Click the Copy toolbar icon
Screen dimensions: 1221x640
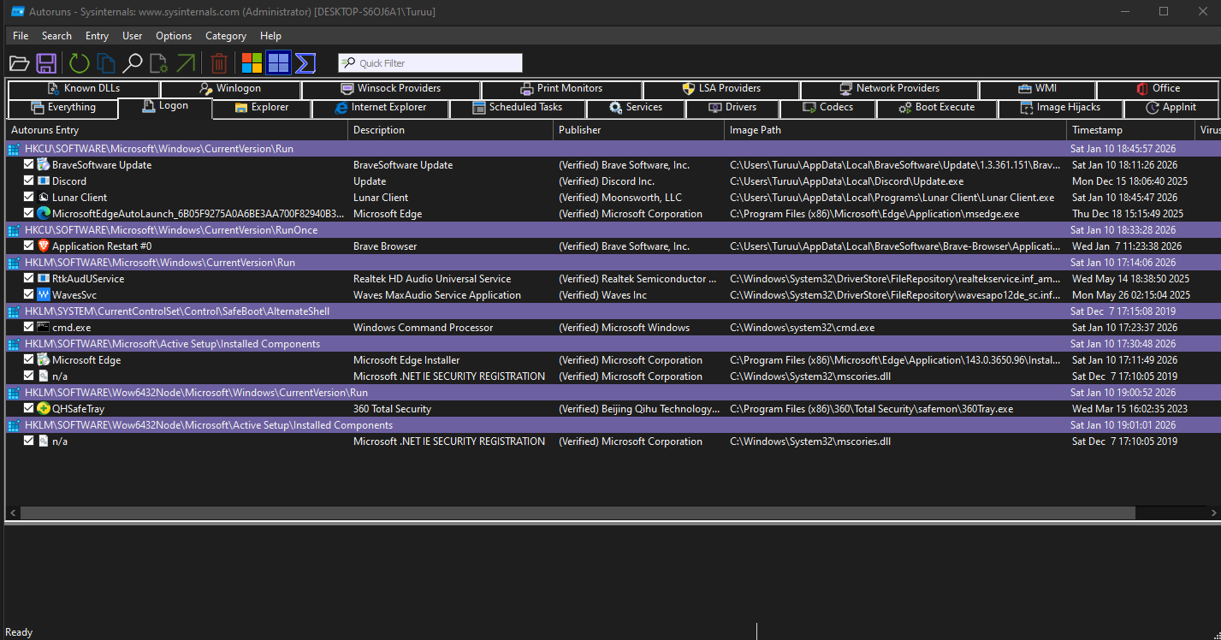tap(105, 62)
